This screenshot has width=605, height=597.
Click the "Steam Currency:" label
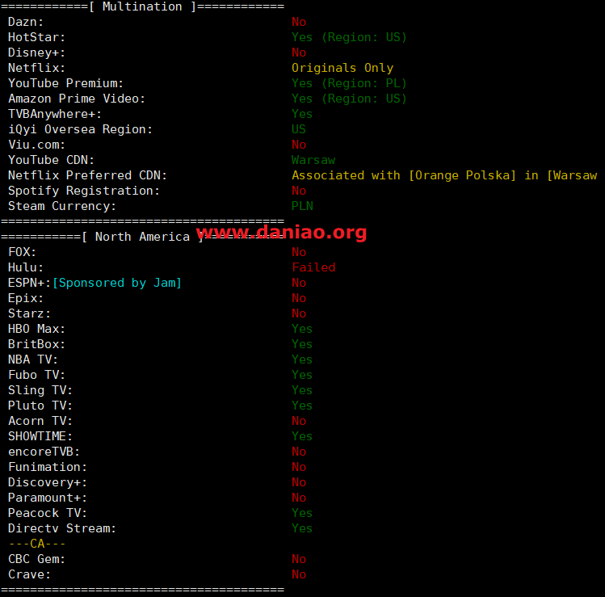[62, 206]
